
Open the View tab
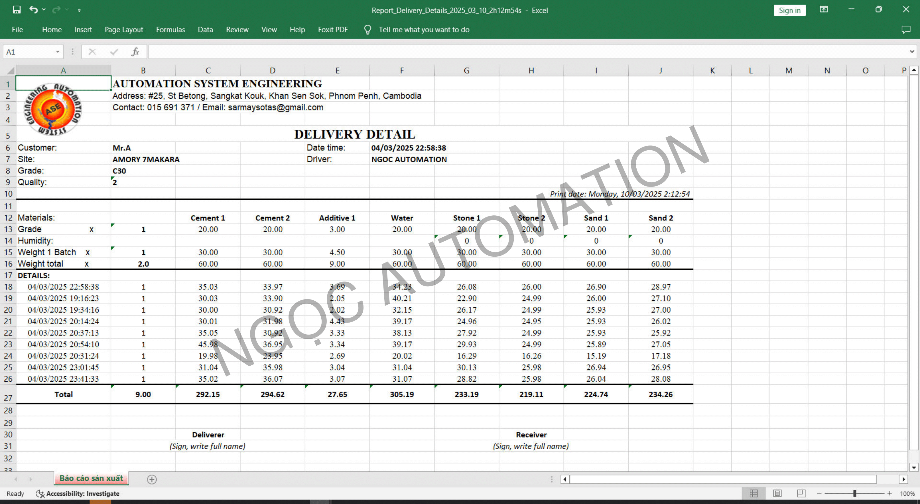(269, 30)
